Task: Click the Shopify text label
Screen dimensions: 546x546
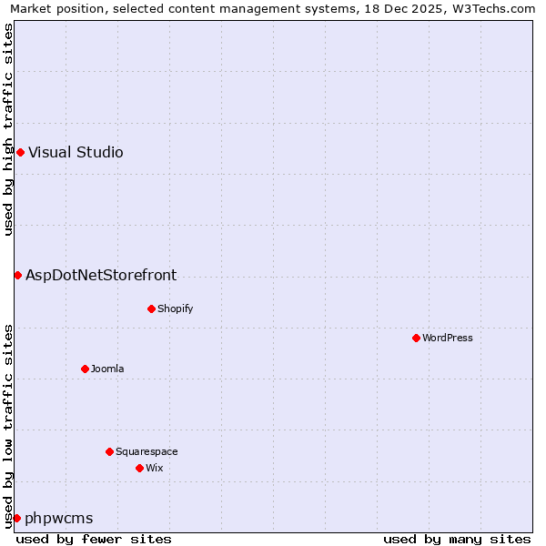Action: point(175,308)
